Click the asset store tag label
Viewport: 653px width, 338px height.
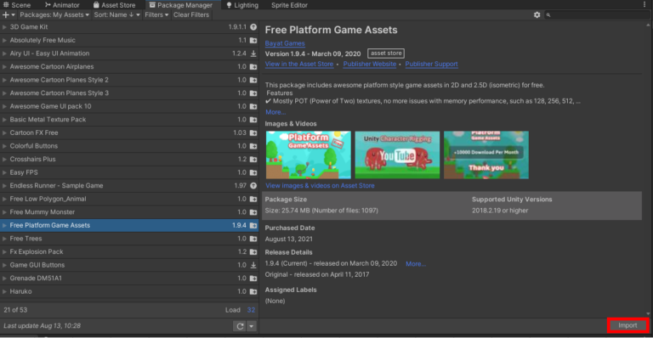386,54
